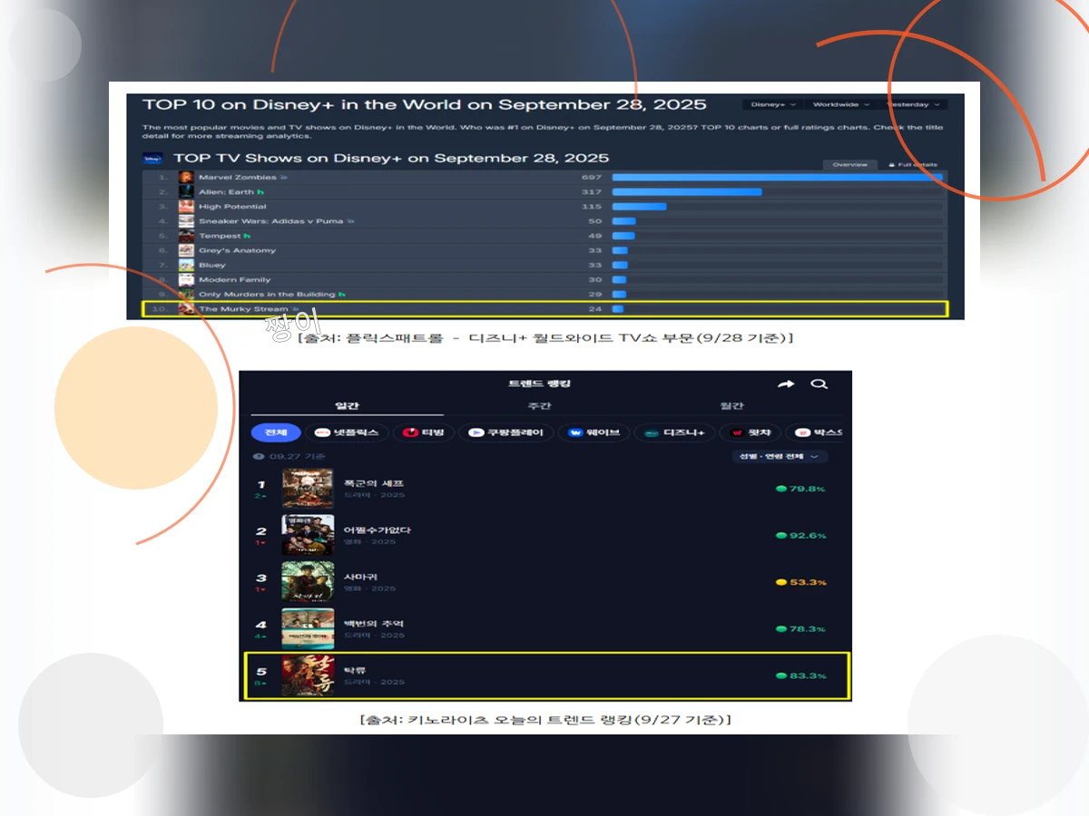Open the 백번의 추억 poster thumbnail
Screen dimensions: 1089x816
308,628
